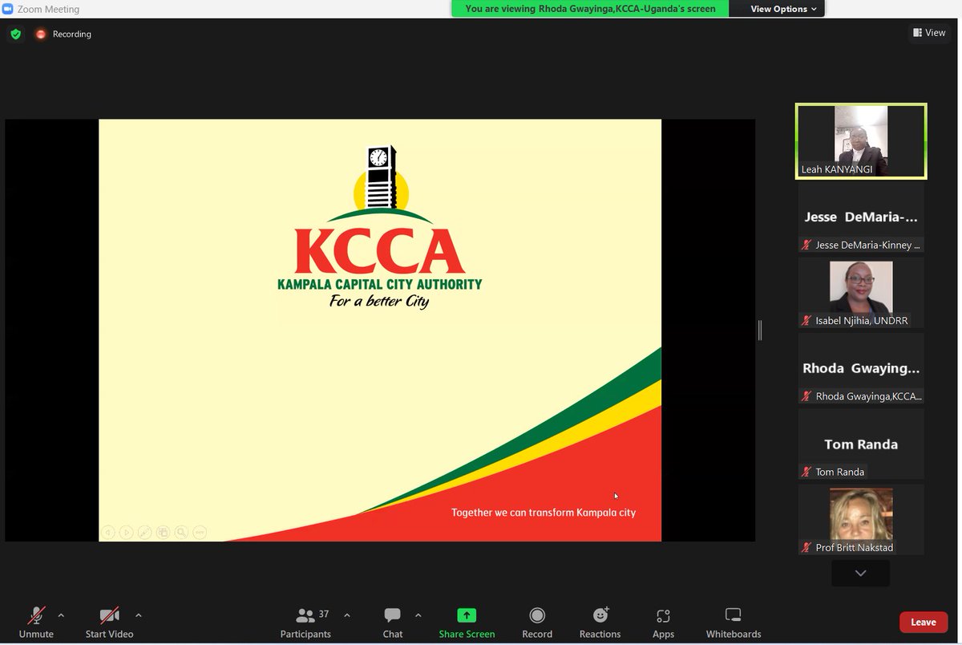962x645 pixels.
Task: Click 'Recording' label text
Action: tap(72, 34)
